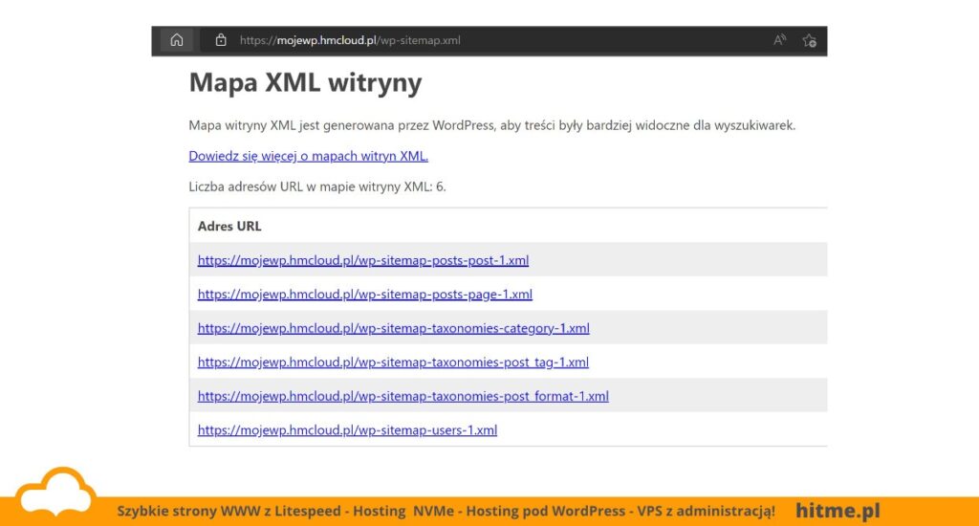Image resolution: width=979 pixels, height=526 pixels.
Task: Click the 'Liczba adresów URL' count text
Action: (x=317, y=186)
